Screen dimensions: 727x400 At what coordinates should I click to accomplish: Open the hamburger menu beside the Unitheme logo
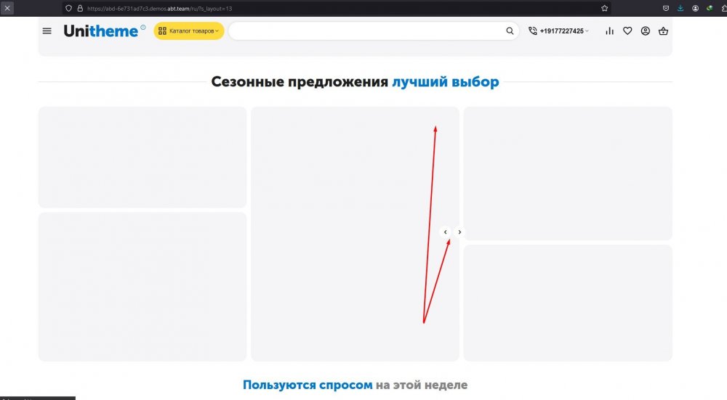click(x=47, y=31)
